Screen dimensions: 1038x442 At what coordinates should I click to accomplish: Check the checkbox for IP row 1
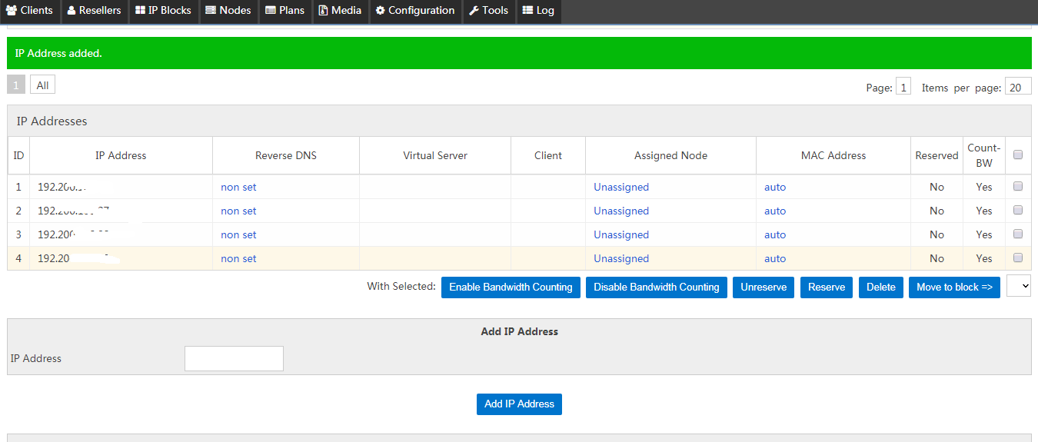[1018, 186]
